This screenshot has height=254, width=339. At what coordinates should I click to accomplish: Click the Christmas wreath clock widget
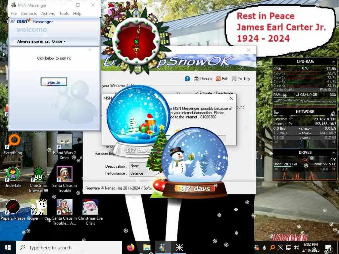[136, 41]
